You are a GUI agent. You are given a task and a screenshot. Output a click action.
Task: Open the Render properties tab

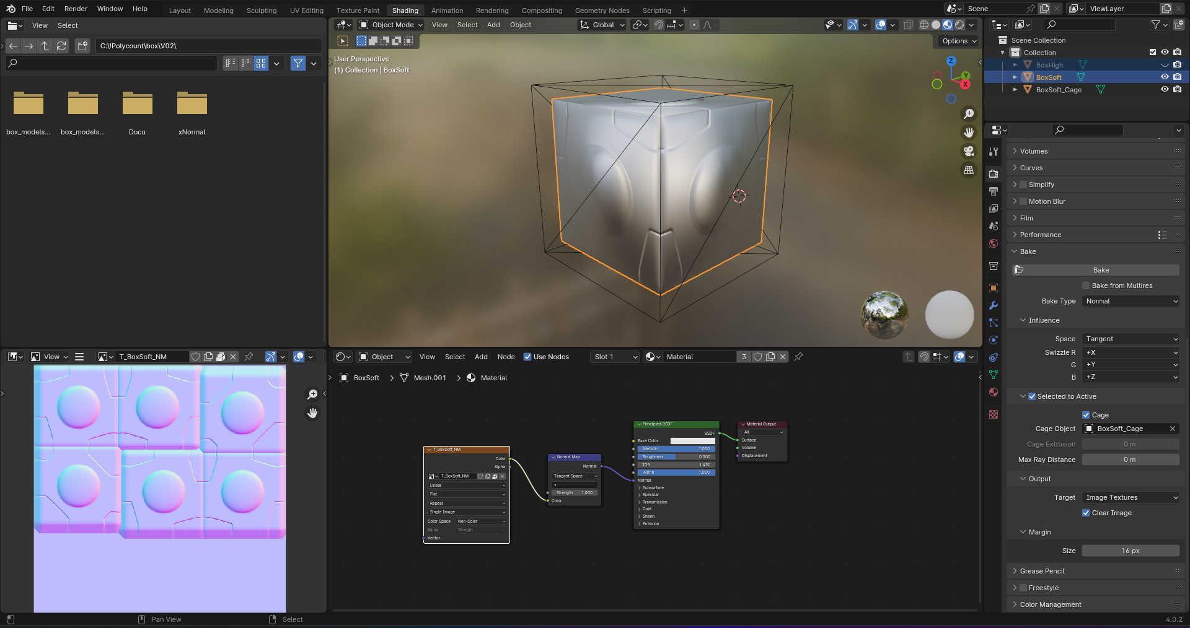pos(994,173)
